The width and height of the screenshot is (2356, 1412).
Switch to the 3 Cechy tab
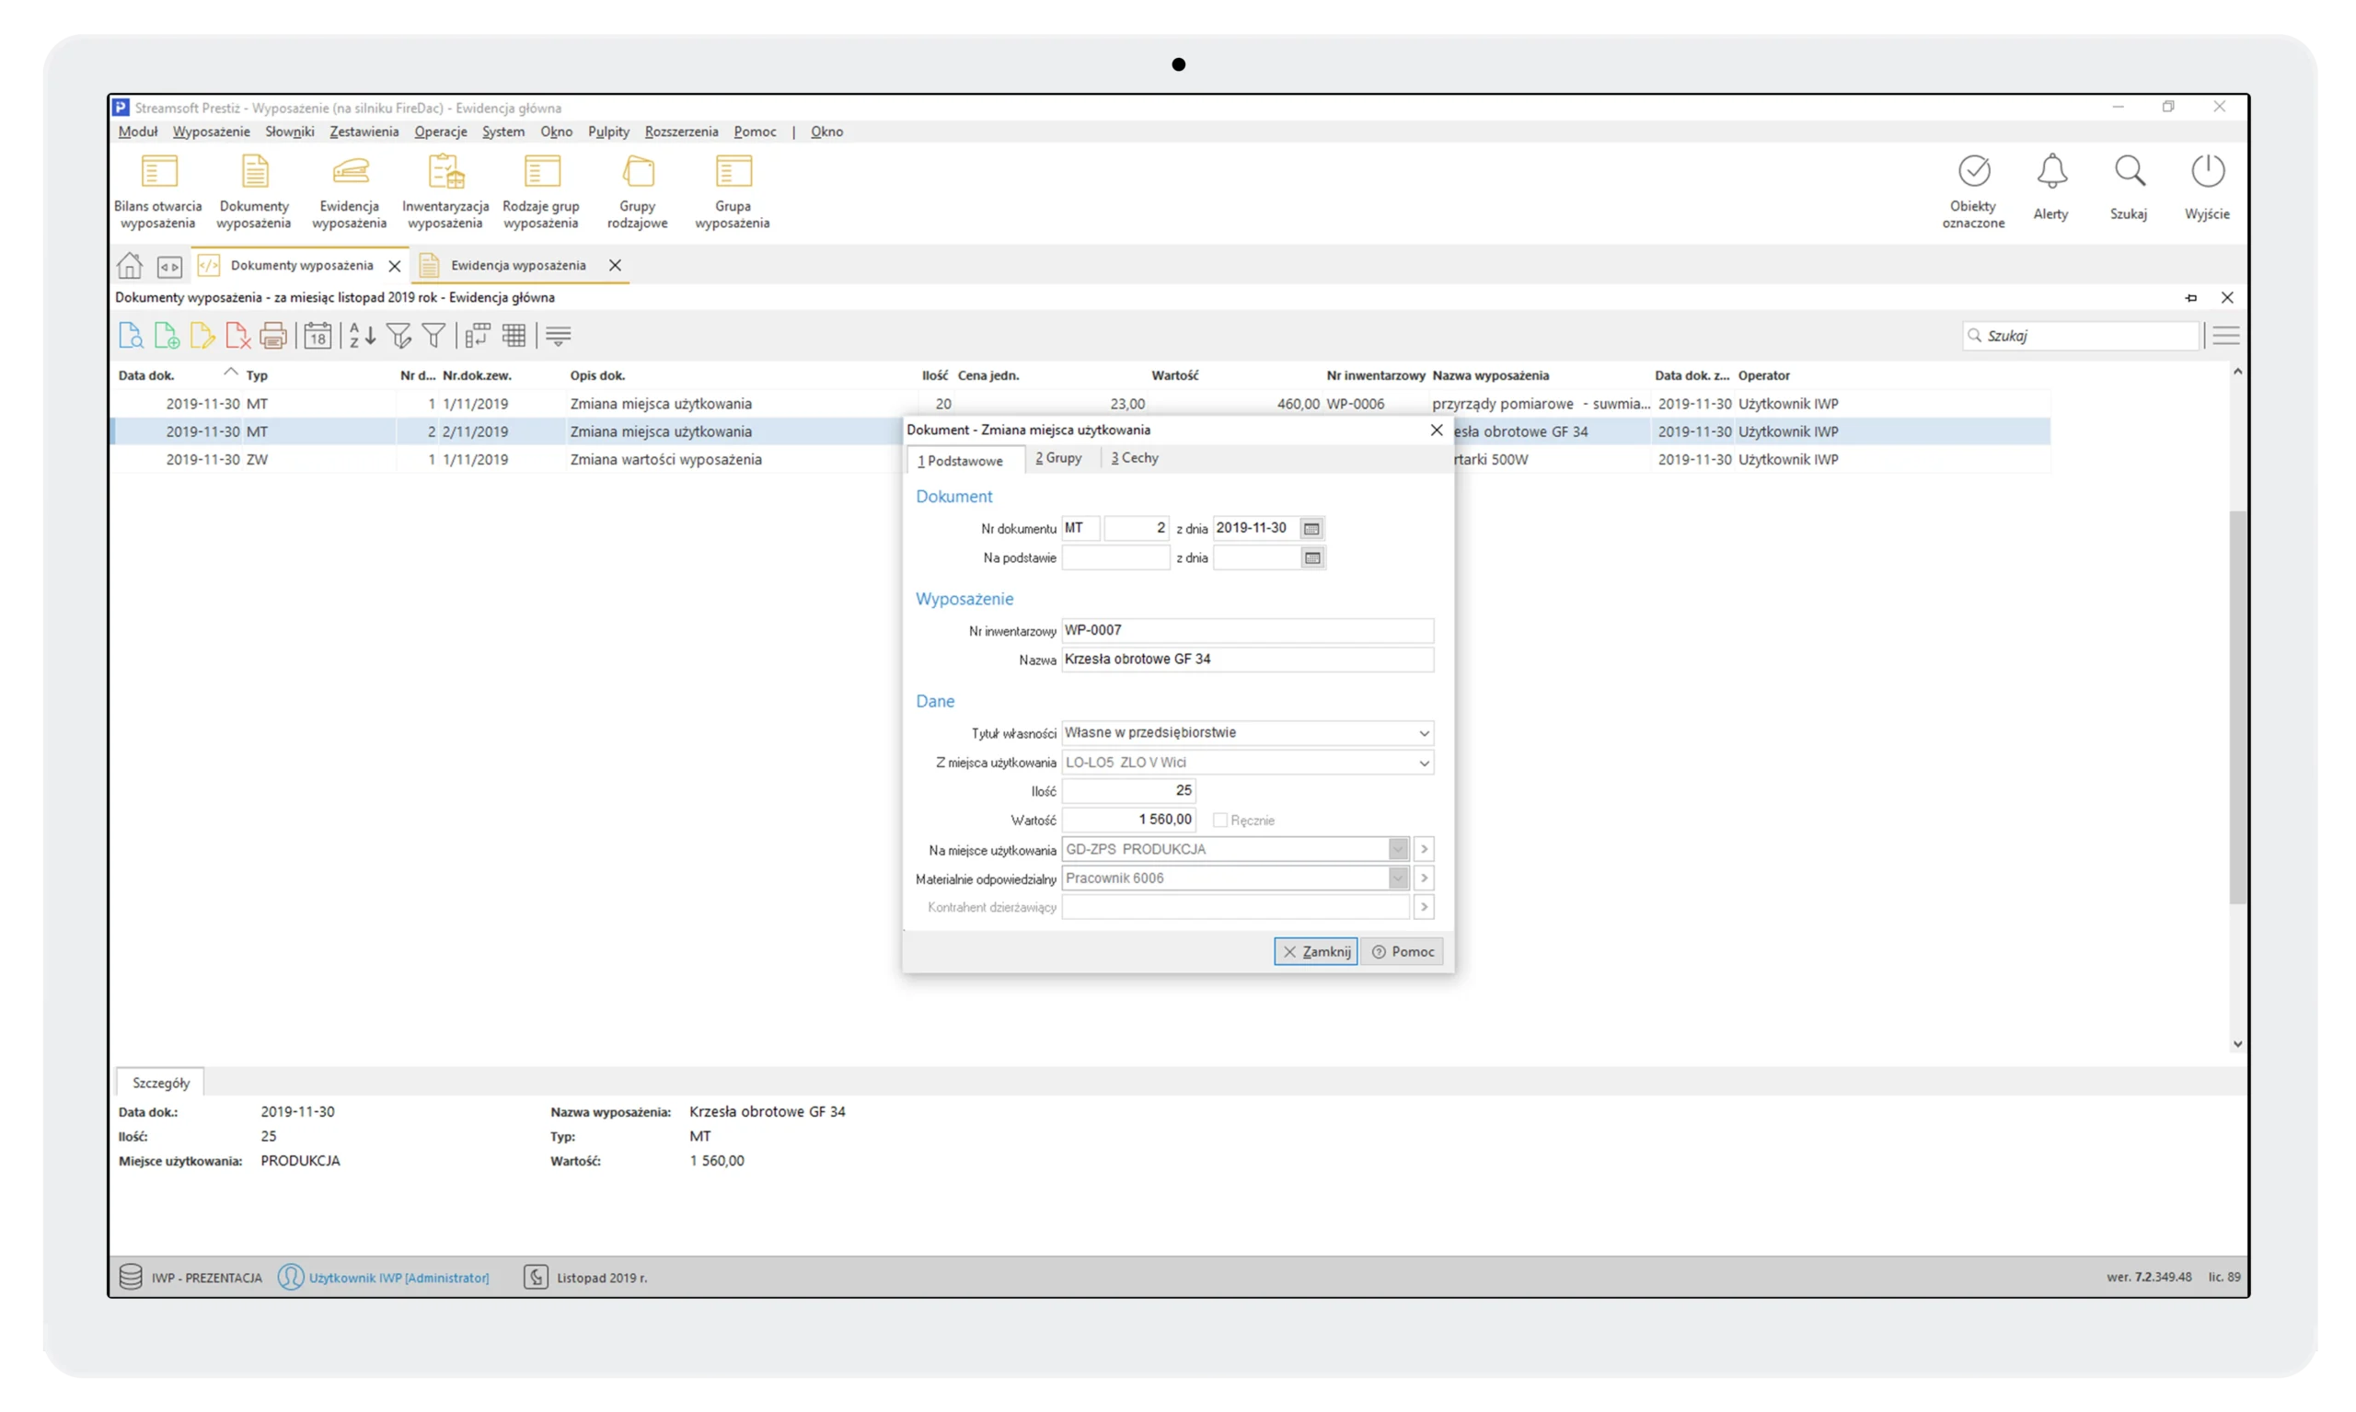click(1135, 459)
